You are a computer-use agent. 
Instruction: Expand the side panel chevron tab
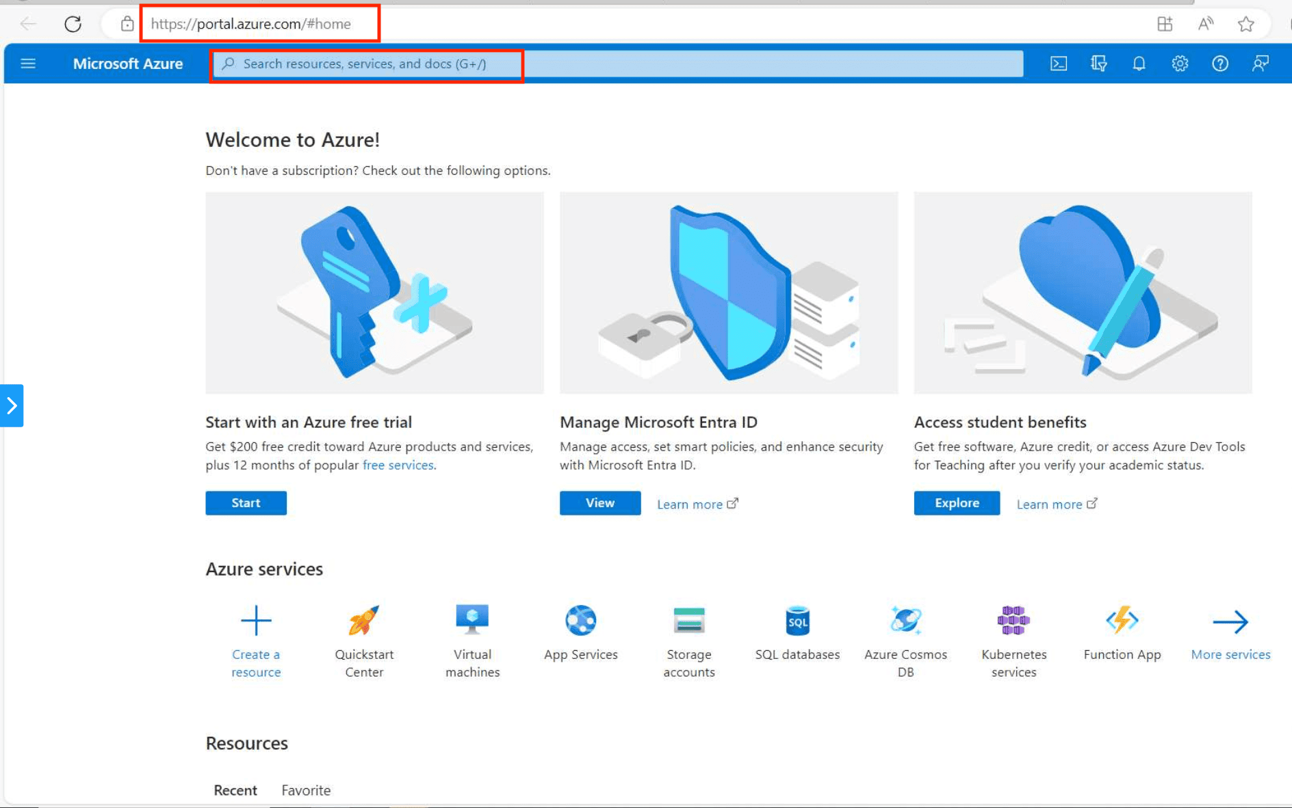tap(12, 405)
